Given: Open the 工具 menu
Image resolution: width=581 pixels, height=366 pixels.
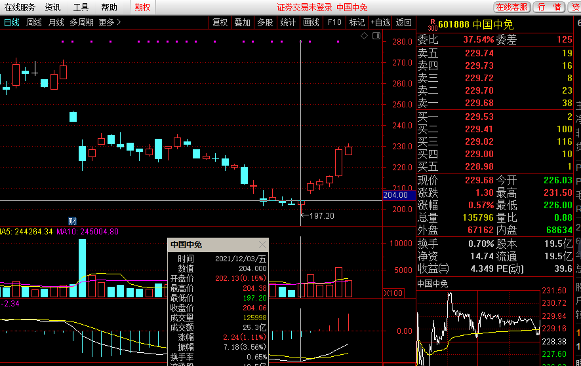Looking at the screenshot, I should (81, 7).
